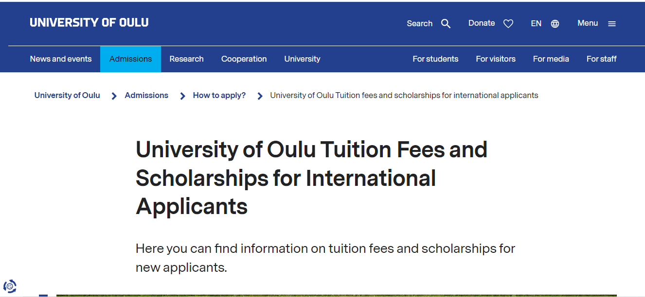This screenshot has width=645, height=297.
Task: Follow the For students link
Action: click(435, 59)
